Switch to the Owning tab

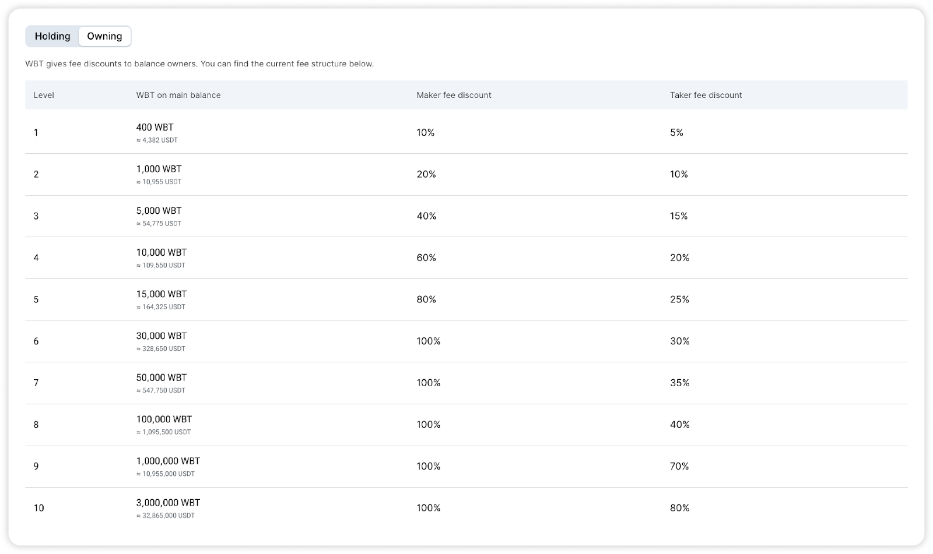(x=104, y=36)
